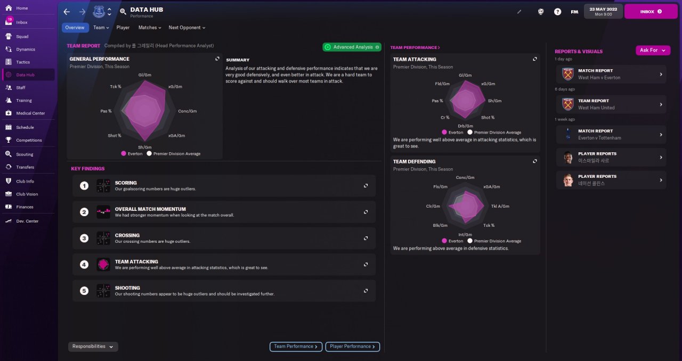Open Dev. Center section
Viewport: 682px width, 361px height.
[x=28, y=221]
